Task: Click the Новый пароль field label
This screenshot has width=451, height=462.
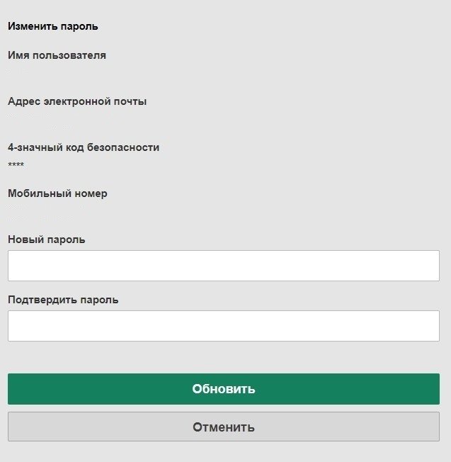Action: point(47,240)
